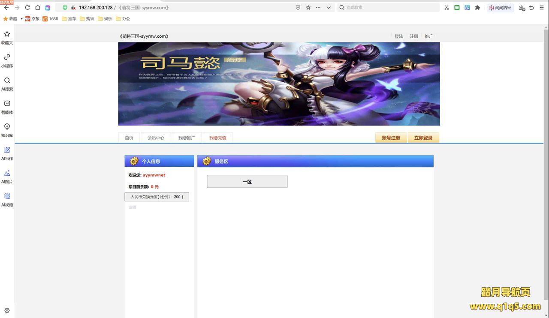Switch to the 会员中心 tab
Screen dimensions: 549x318
click(x=156, y=138)
